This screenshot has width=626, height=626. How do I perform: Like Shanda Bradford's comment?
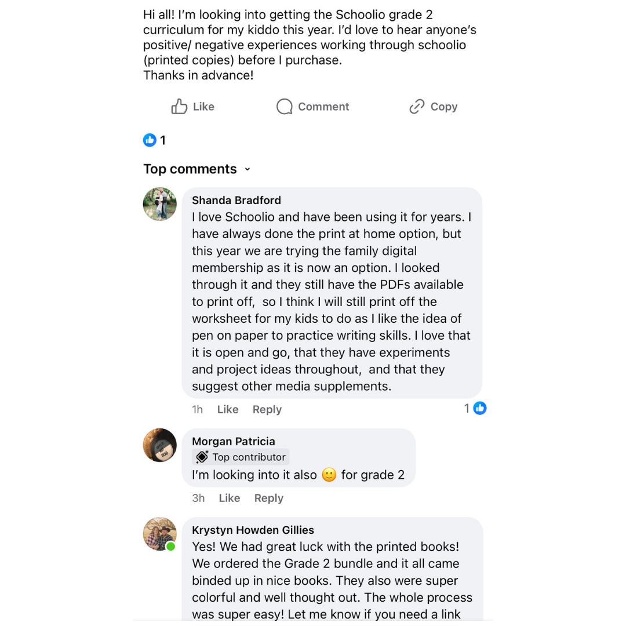(228, 409)
